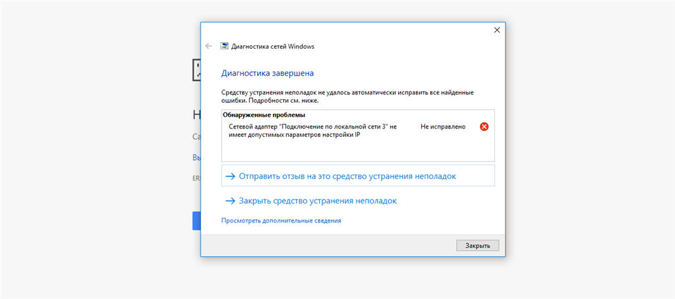Close the dialog with the X button
This screenshot has width=675, height=299.
pyautogui.click(x=497, y=30)
